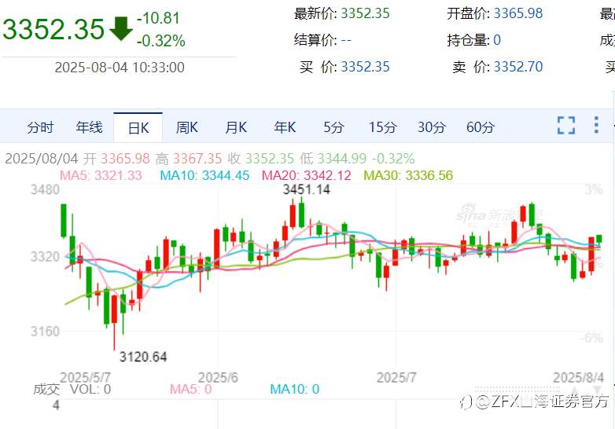Click the 2025/6 date axis label

pos(218,378)
